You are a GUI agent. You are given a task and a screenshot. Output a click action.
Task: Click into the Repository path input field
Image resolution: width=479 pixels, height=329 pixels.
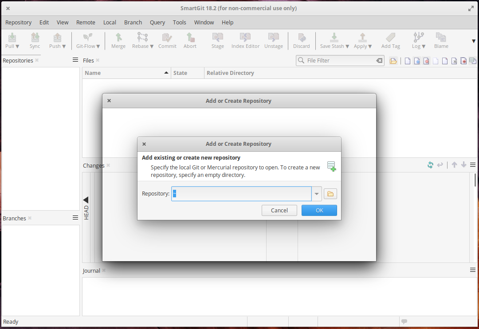[x=241, y=194]
